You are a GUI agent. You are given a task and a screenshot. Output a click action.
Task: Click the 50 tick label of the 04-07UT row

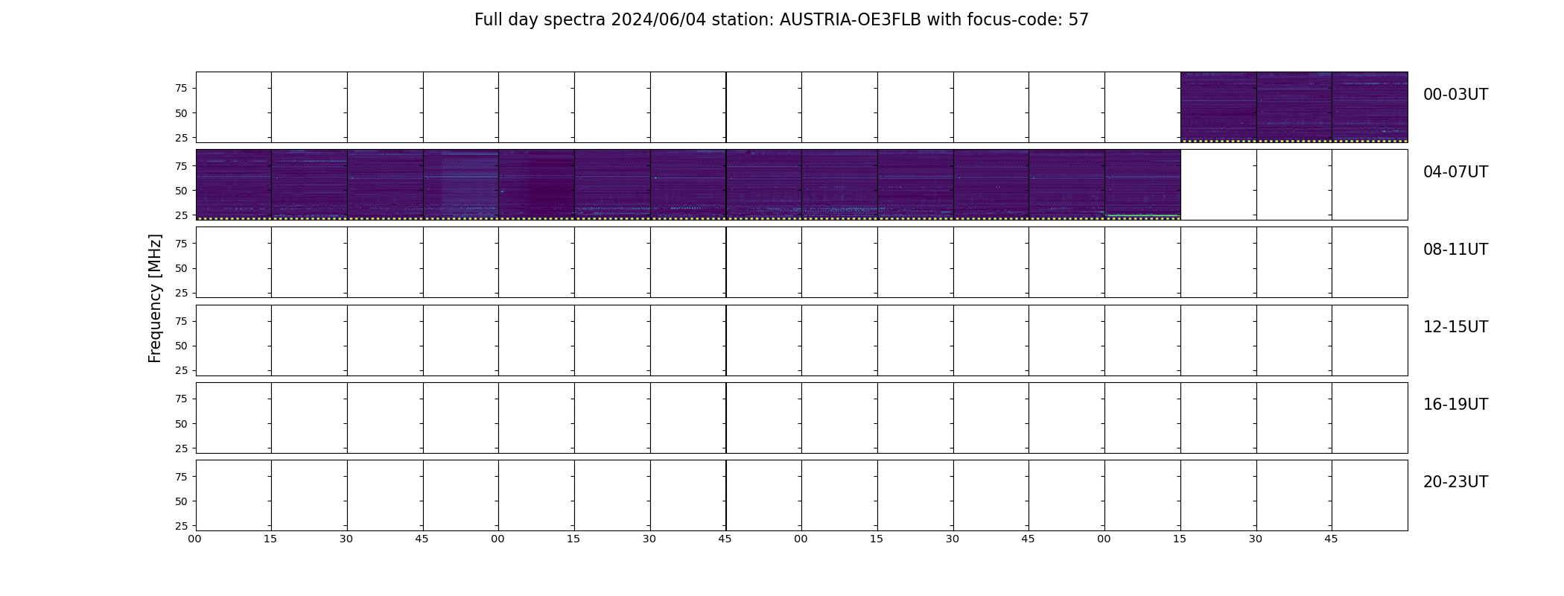(181, 191)
